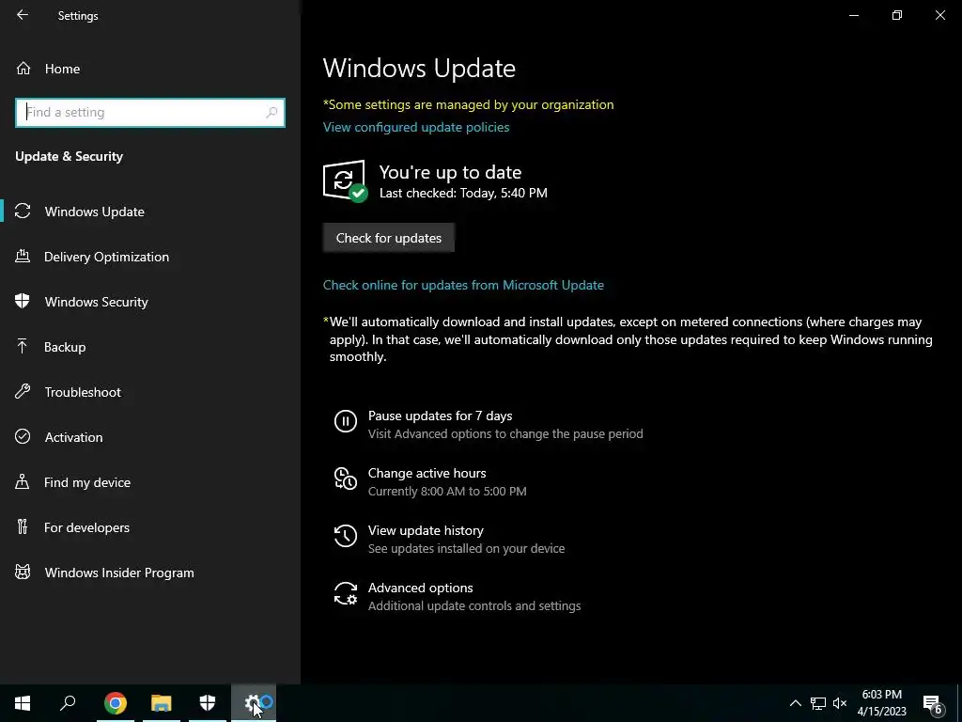
Task: Click the pause circle icon
Action: point(346,421)
